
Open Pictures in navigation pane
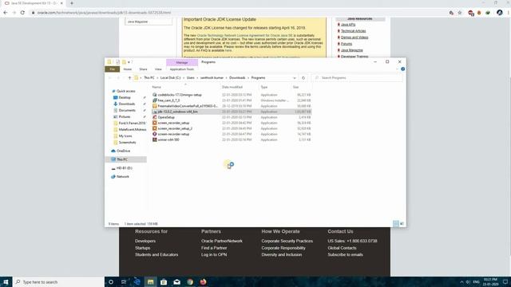point(125,116)
